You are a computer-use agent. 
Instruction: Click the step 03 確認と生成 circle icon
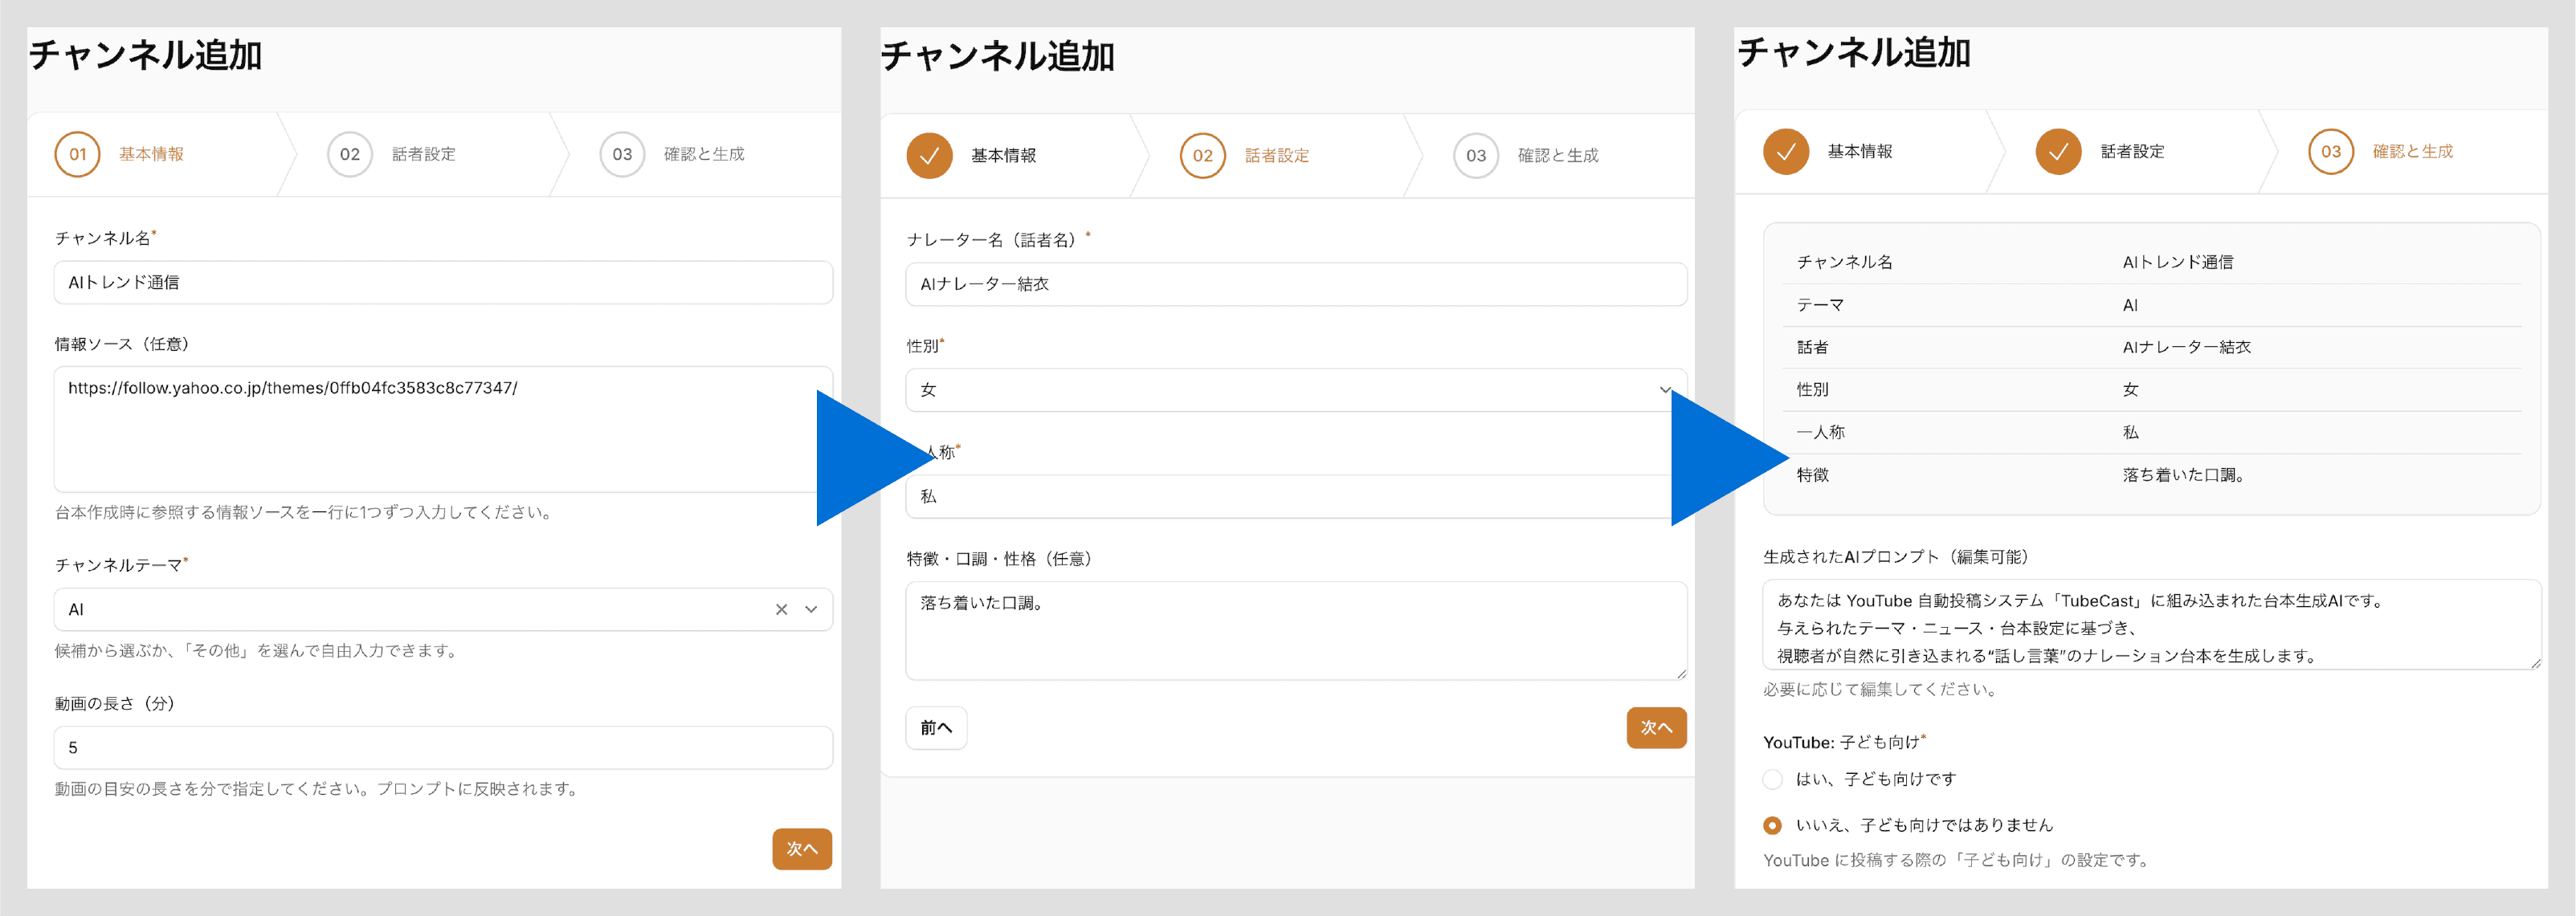(x=622, y=154)
